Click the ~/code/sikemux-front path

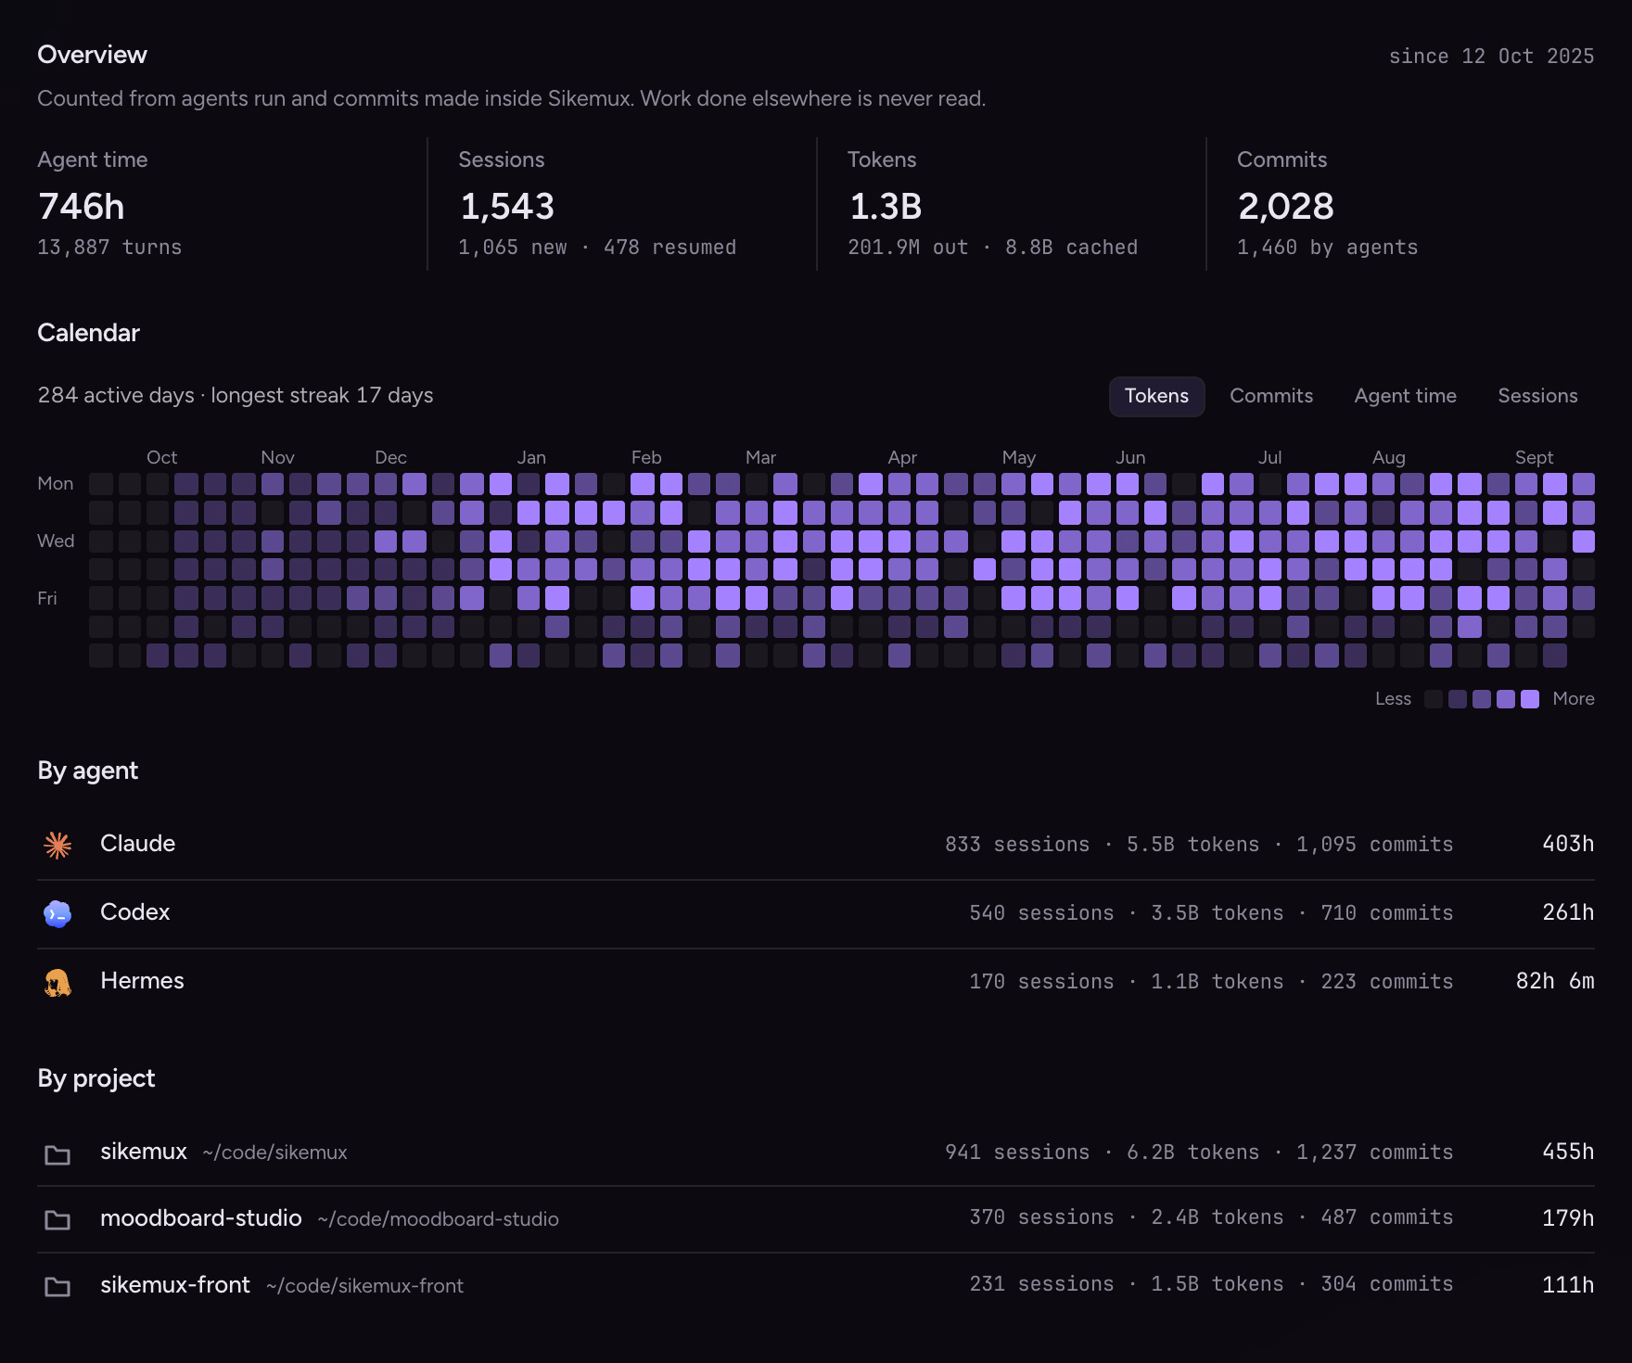tap(364, 1286)
